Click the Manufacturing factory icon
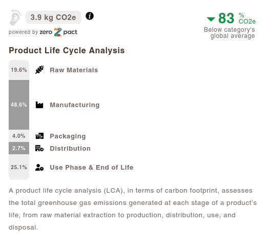Image resolution: width=272 pixels, height=245 pixels. pyautogui.click(x=39, y=105)
